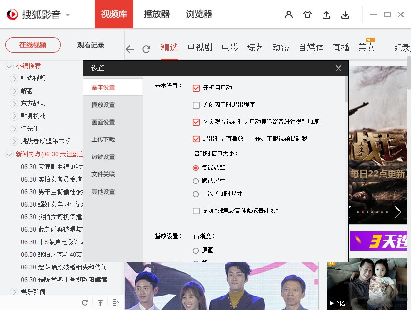Open the upload icon in the title bar
411x310 pixels.
(326, 14)
